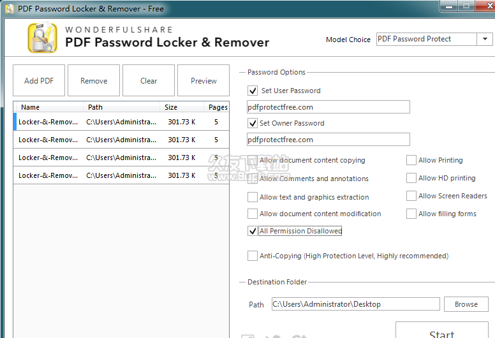This screenshot has width=495, height=338.
Task: Enable Allow Printing checkbox
Action: coord(411,160)
